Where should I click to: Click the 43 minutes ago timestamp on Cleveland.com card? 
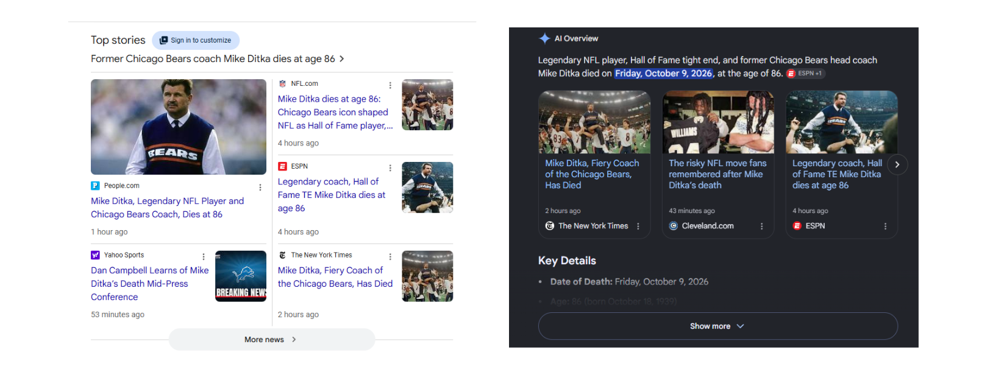pyautogui.click(x=692, y=211)
